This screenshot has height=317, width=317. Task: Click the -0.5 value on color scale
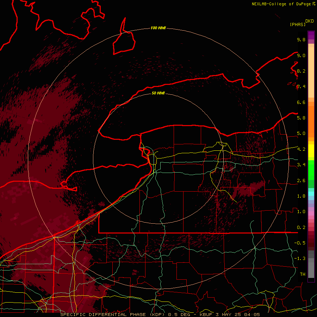[x=300, y=243]
